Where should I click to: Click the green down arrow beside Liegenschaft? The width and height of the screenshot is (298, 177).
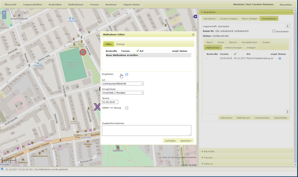click(288, 26)
